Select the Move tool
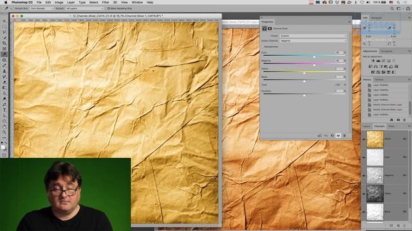The image size is (412, 231). pos(5,21)
